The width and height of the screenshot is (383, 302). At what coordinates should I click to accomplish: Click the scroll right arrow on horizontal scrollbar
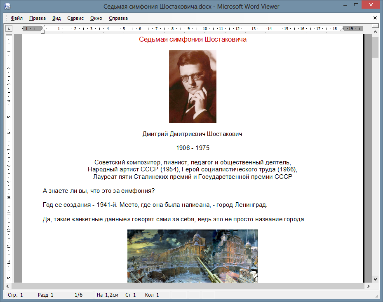pyautogui.click(x=368, y=286)
